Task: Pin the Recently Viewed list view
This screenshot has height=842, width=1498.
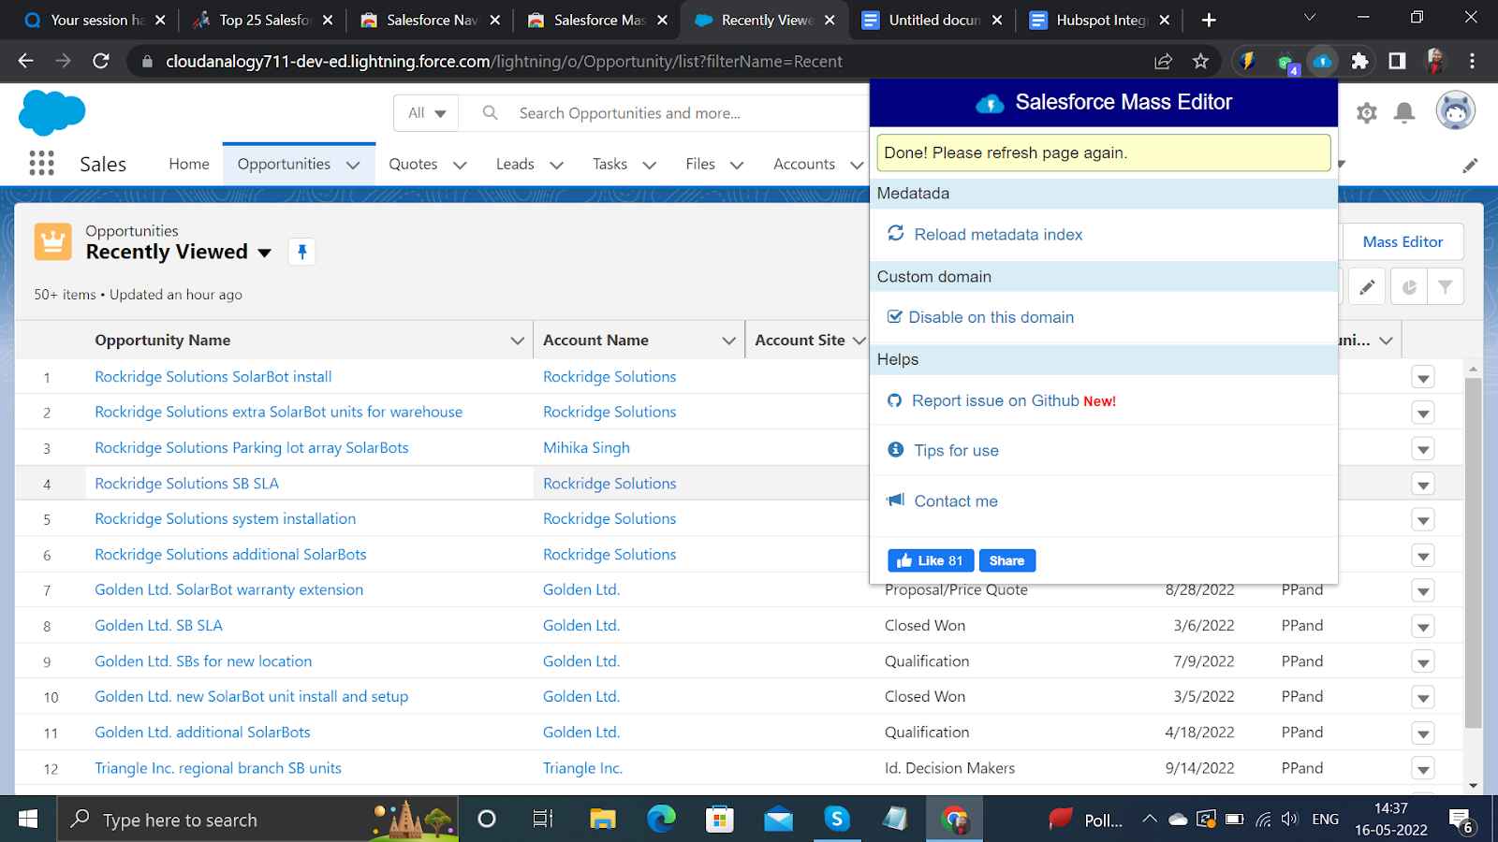Action: click(301, 251)
